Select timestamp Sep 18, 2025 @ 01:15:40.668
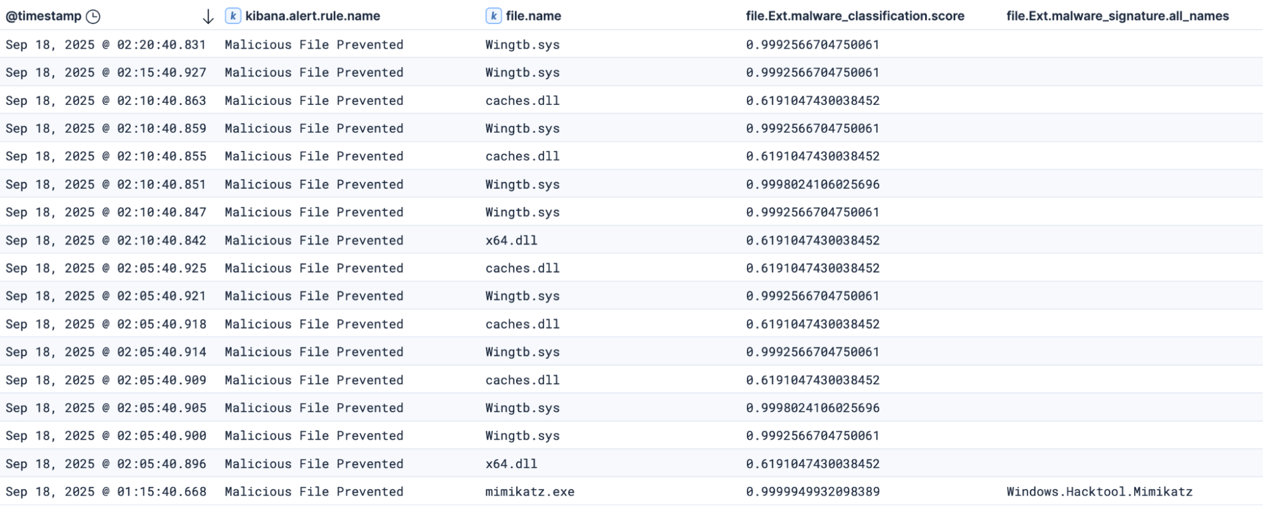The image size is (1263, 506). (x=106, y=491)
